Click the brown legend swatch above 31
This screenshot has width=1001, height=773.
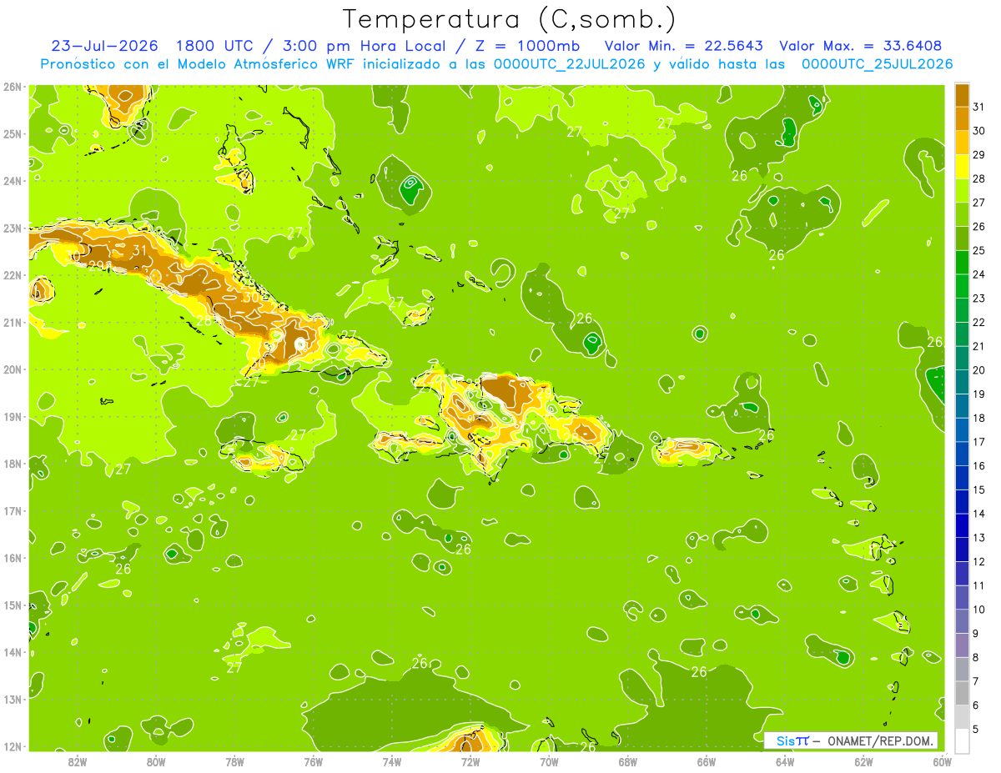962,95
